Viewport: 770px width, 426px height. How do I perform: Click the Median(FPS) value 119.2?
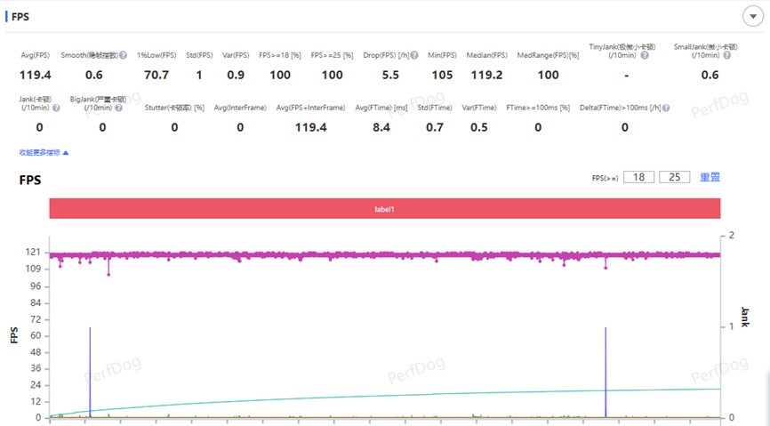pyautogui.click(x=486, y=75)
